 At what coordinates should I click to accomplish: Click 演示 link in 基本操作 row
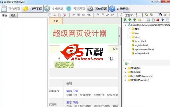point(69,91)
